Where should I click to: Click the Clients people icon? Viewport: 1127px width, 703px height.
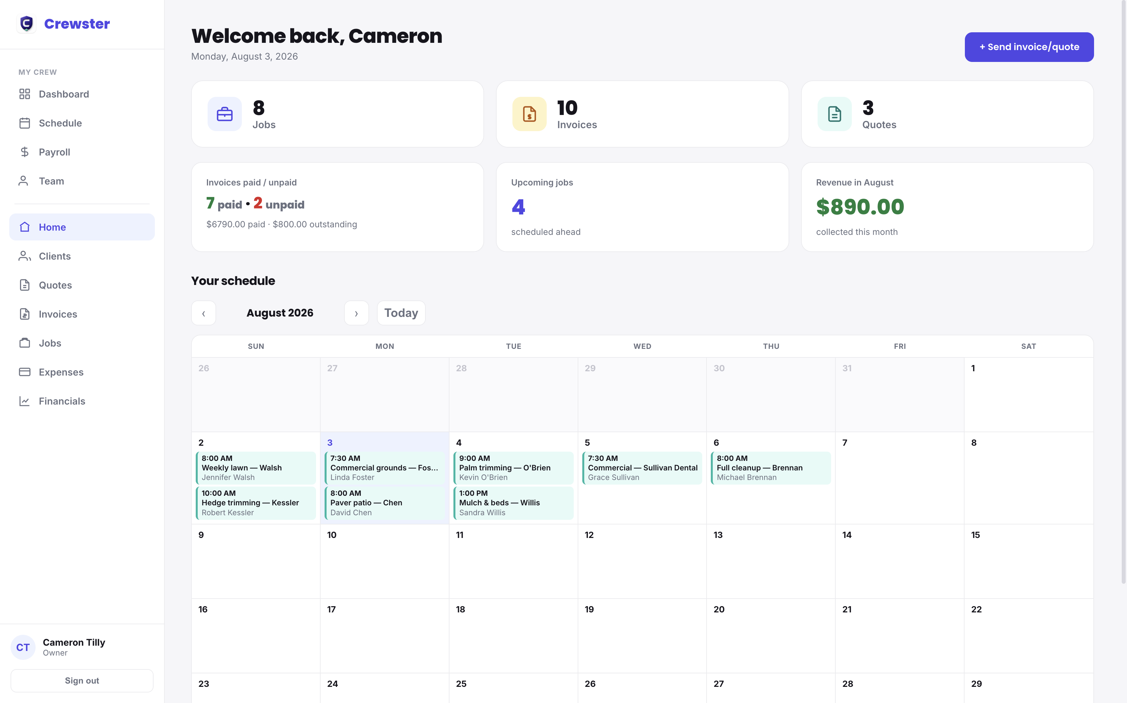coord(25,256)
